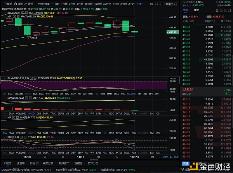The width and height of the screenshot is (233, 173).
Task: Close the lower MA panel
Action: coord(17,117)
